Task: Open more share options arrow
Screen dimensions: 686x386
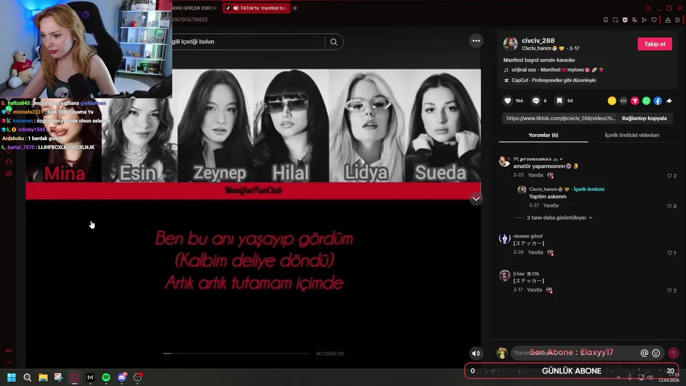Action: 669,101
